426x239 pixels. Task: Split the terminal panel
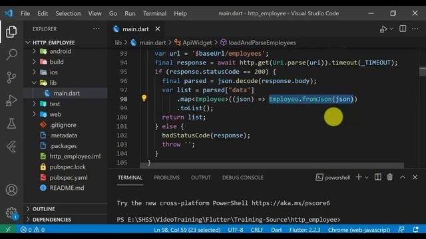click(x=377, y=177)
